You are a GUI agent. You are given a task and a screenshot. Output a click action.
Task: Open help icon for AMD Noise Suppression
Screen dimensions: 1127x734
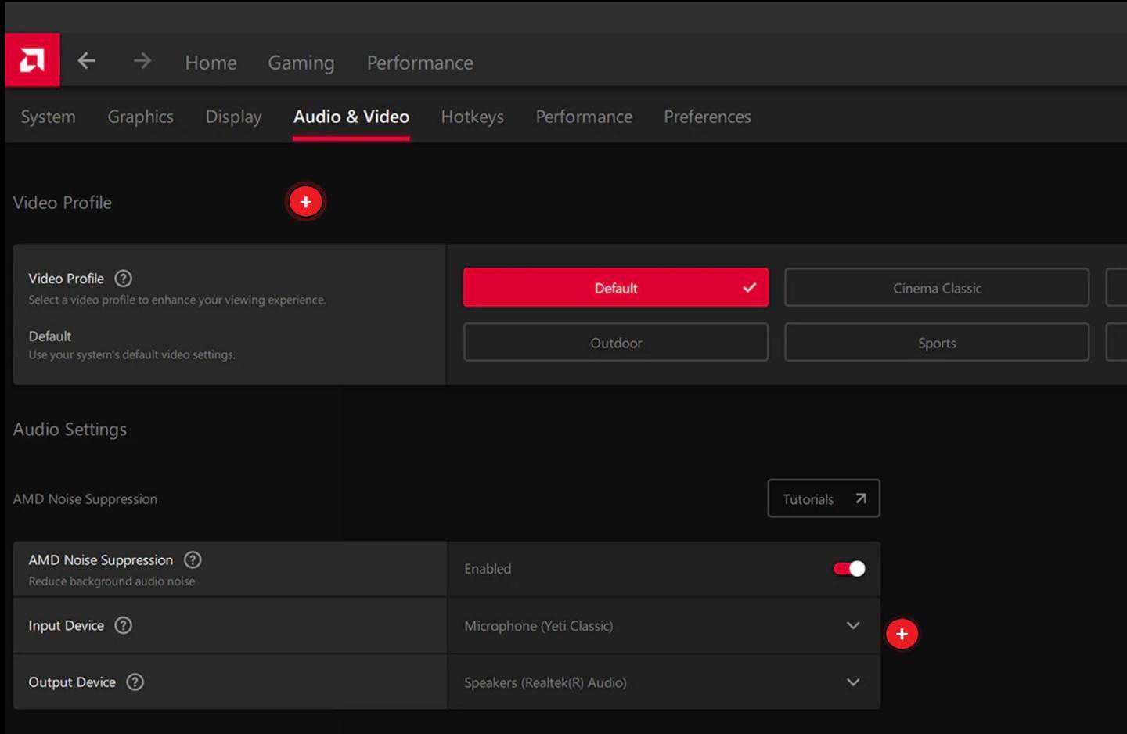click(193, 559)
